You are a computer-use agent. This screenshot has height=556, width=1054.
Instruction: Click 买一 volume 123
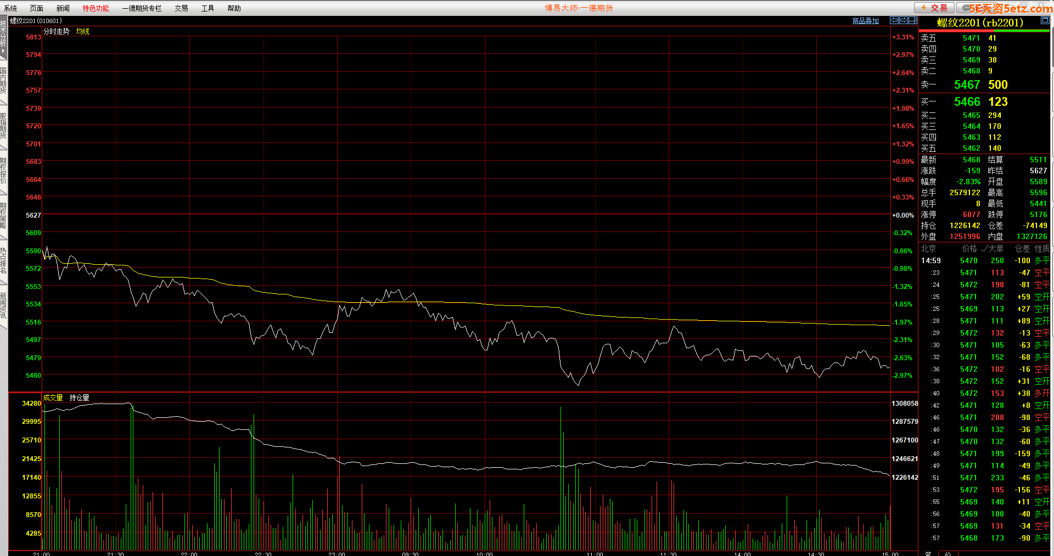[x=998, y=101]
